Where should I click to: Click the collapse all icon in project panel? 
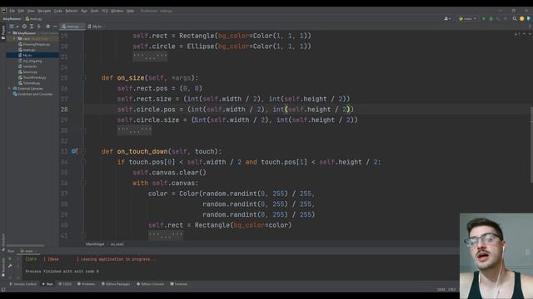(39, 26)
